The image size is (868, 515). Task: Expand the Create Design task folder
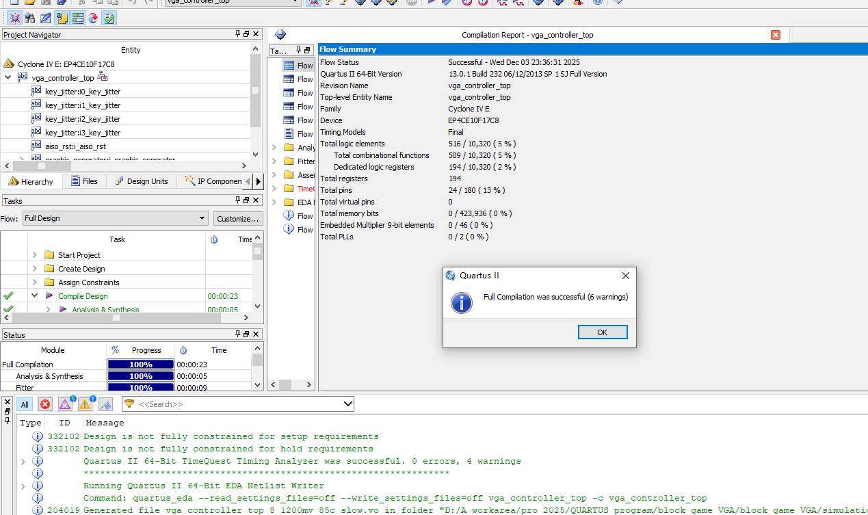click(35, 268)
